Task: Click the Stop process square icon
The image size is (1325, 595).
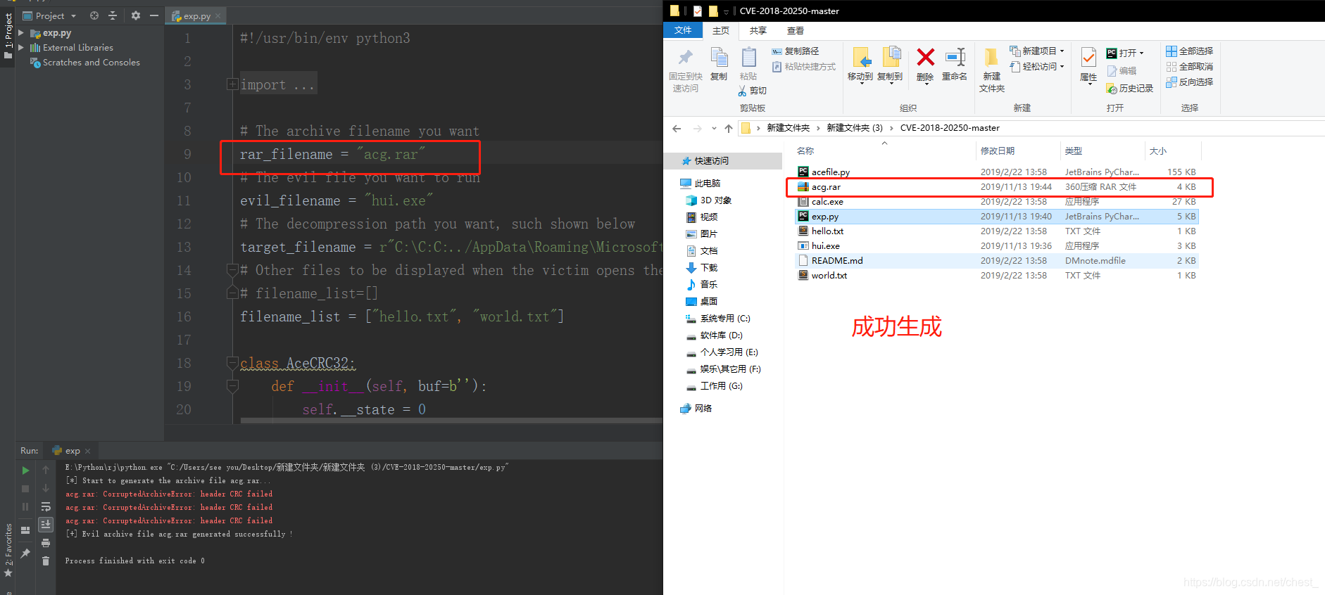Action: coord(25,488)
